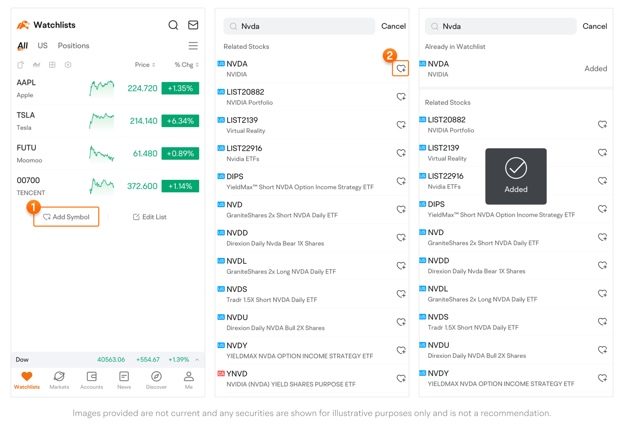This screenshot has height=427, width=624.
Task: Sort watchlist by Price column
Action: pyautogui.click(x=145, y=65)
